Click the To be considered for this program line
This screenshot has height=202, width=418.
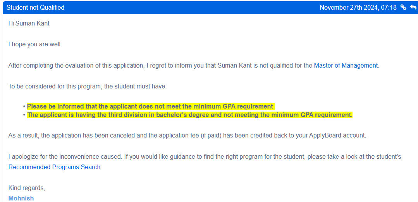pos(88,87)
